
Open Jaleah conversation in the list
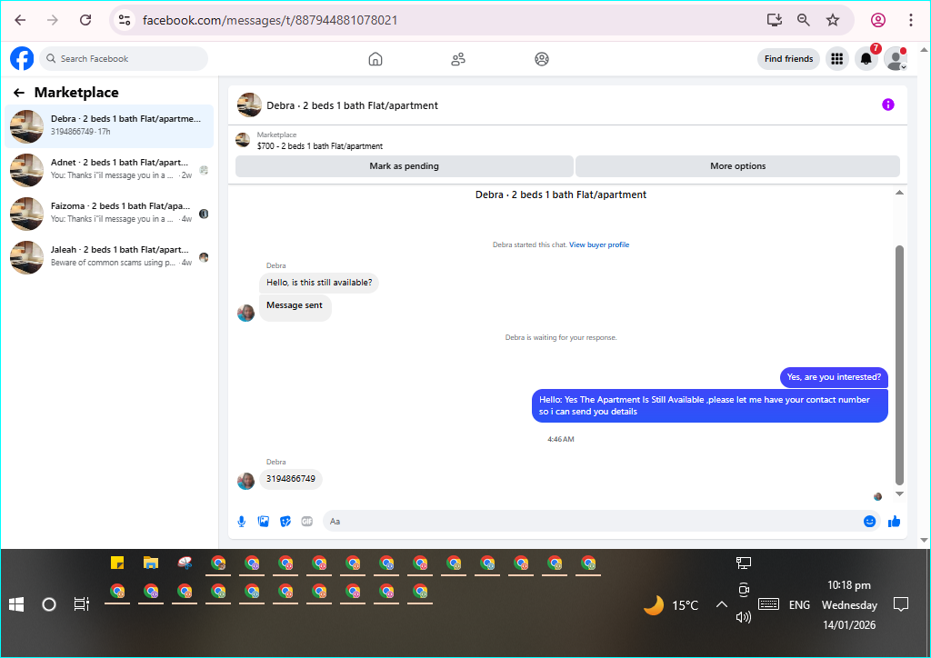coord(109,256)
